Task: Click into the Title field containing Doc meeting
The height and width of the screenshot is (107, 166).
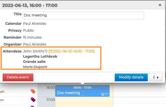Action: tap(83, 15)
